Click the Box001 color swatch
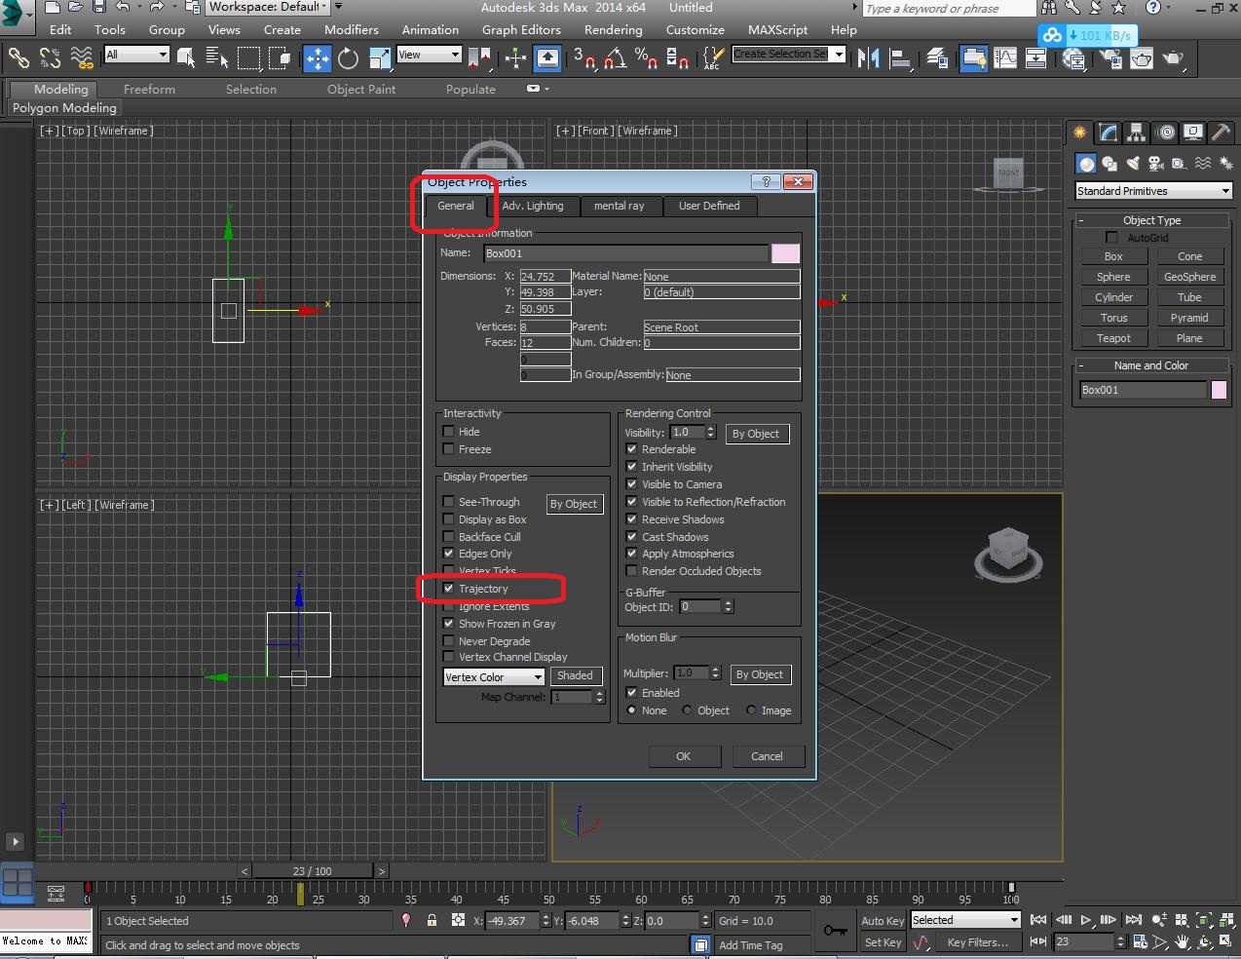 point(1219,389)
